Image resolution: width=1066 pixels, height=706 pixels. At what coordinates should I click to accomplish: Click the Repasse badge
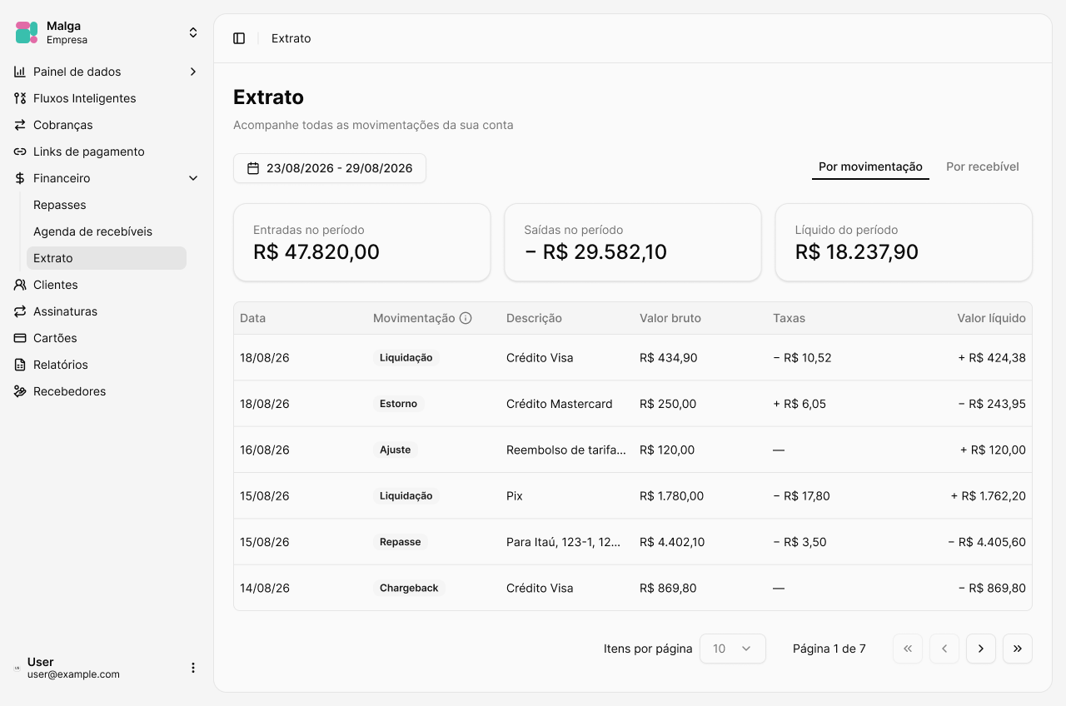point(401,542)
